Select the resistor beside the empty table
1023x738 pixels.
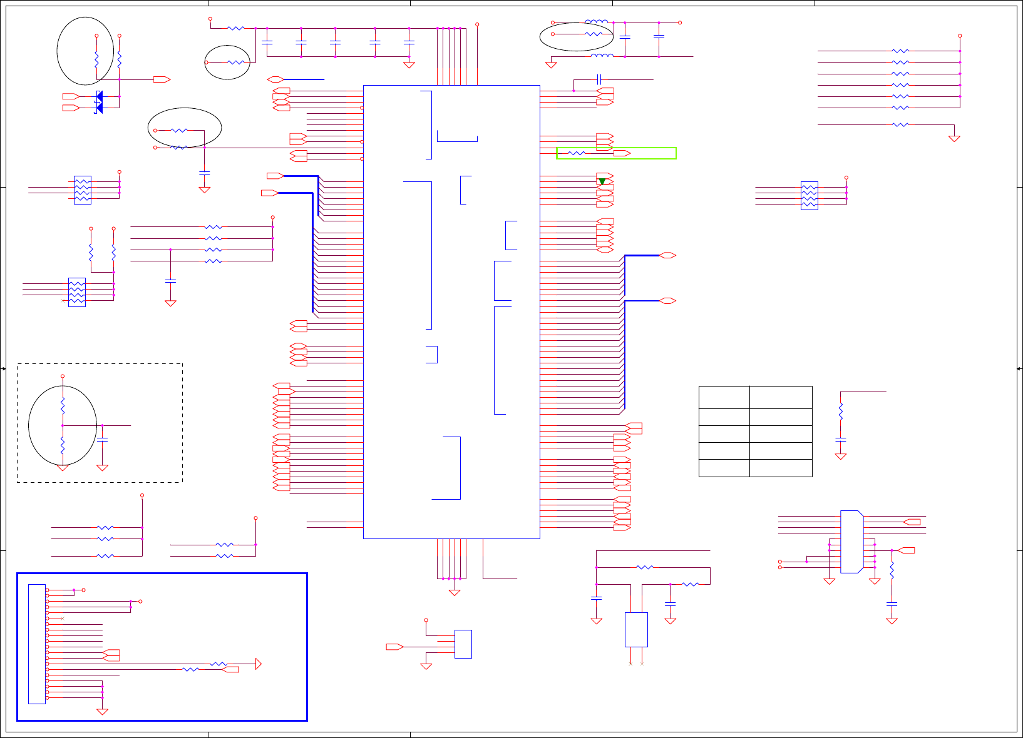point(841,412)
